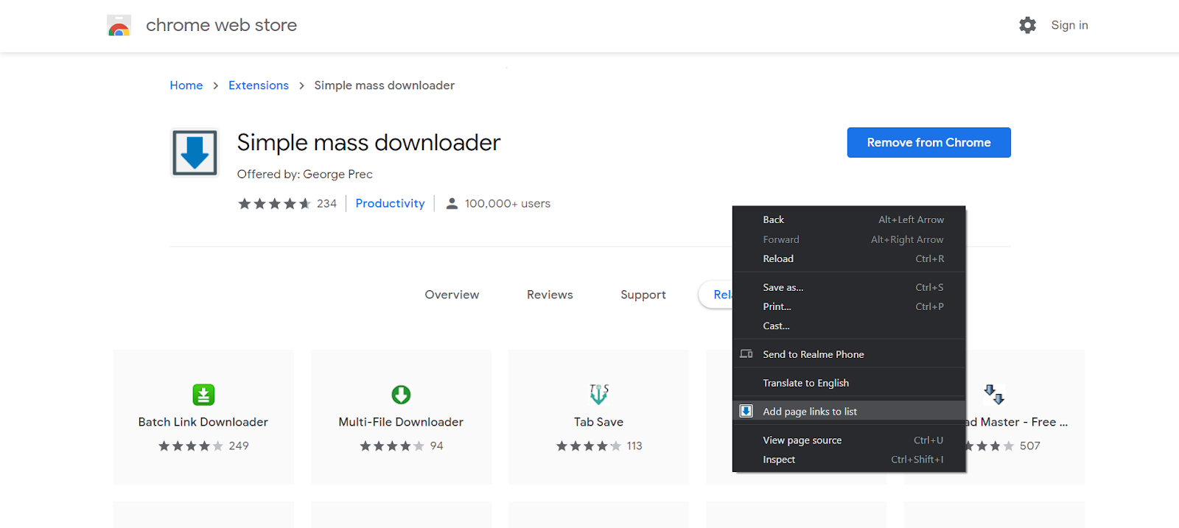Click the Tab Save icon
This screenshot has height=528, width=1179.
[x=599, y=394]
